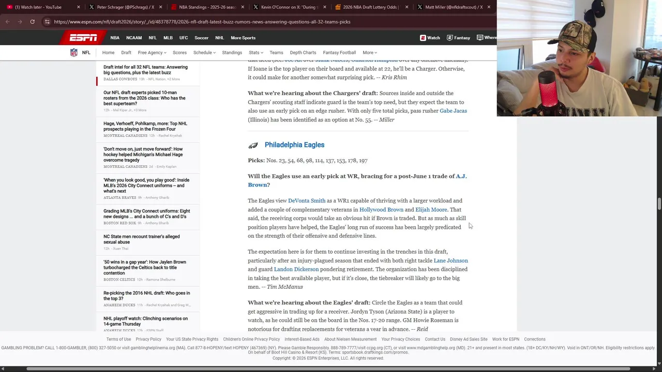Close the Watch later YouTube tab
Screen dimensions: 662x372
tap(79, 7)
